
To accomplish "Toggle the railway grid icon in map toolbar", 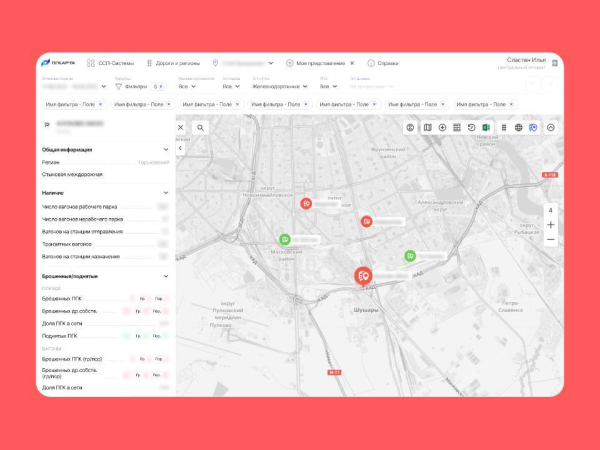I will click(504, 127).
